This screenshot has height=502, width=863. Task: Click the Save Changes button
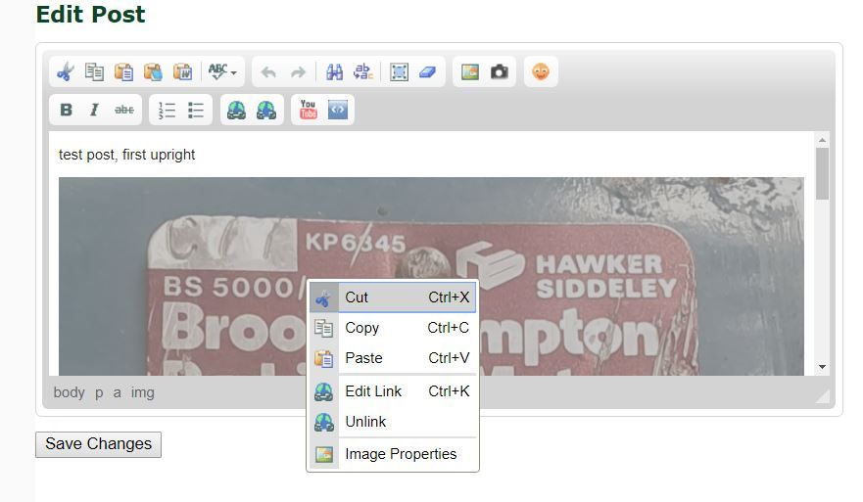tap(99, 444)
